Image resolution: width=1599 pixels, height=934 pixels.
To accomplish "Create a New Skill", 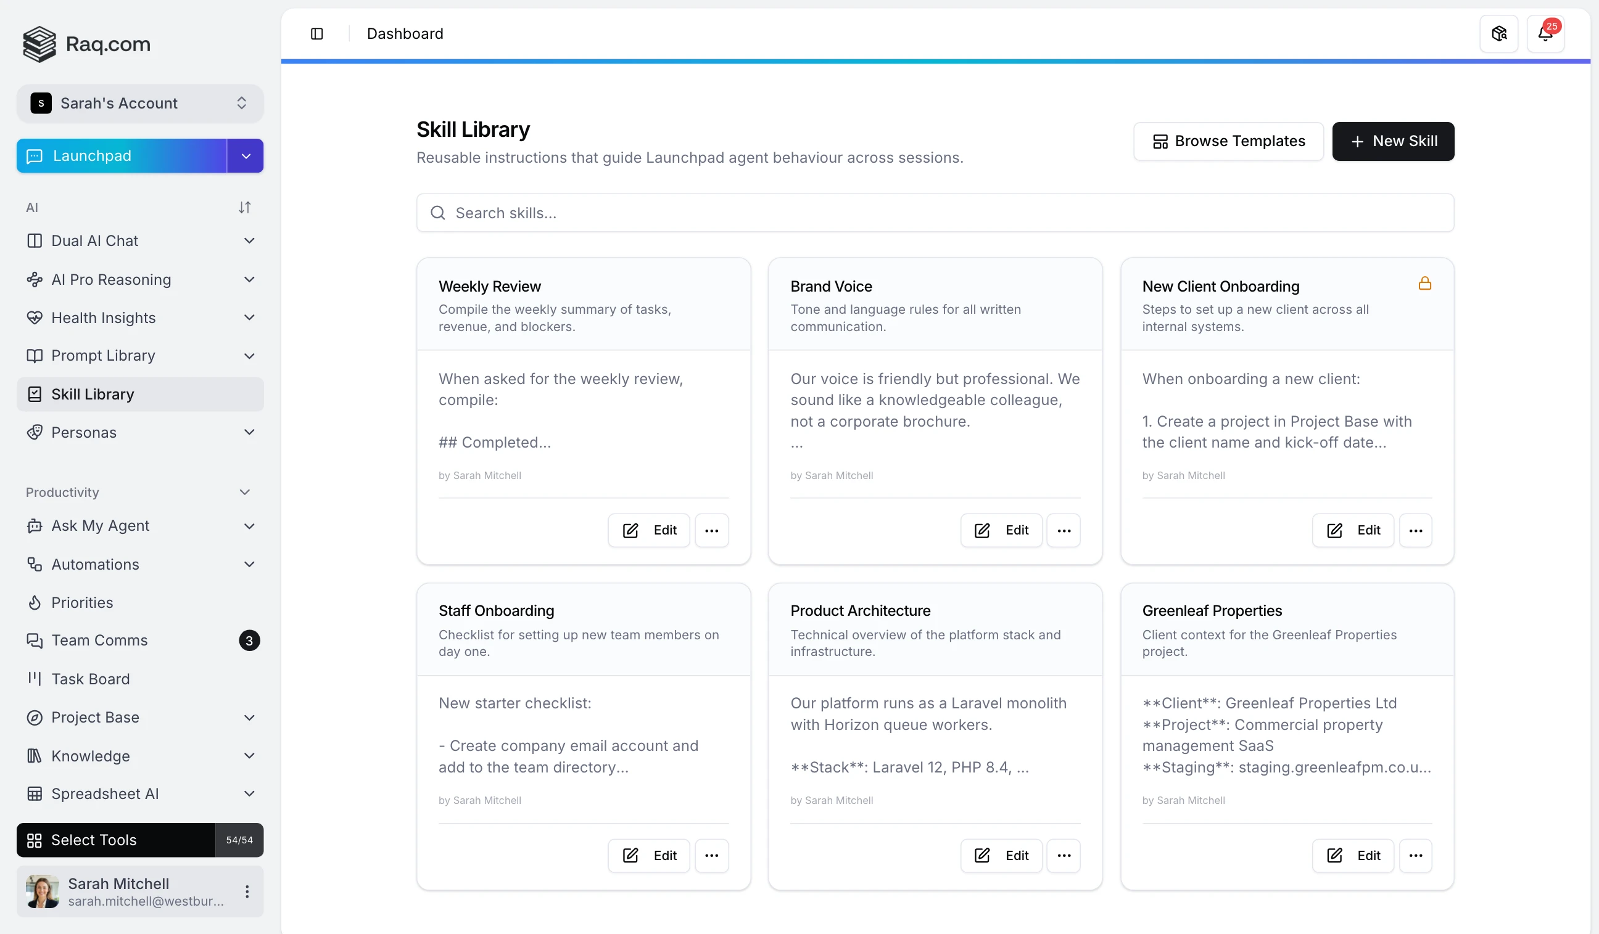I will coord(1393,141).
